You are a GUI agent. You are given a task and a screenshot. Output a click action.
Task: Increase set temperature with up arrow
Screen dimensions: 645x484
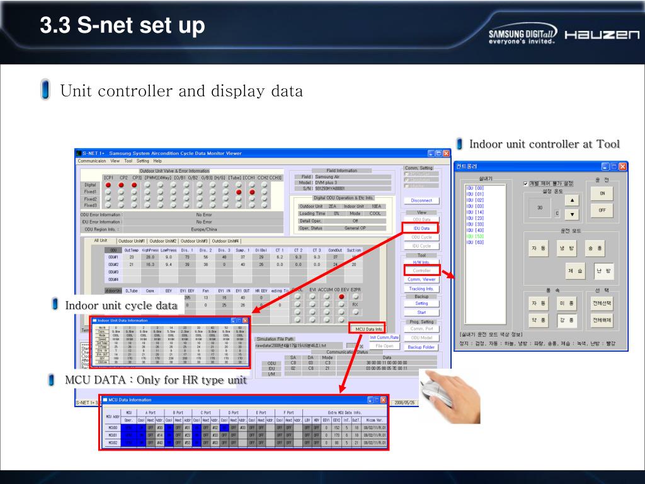572,200
